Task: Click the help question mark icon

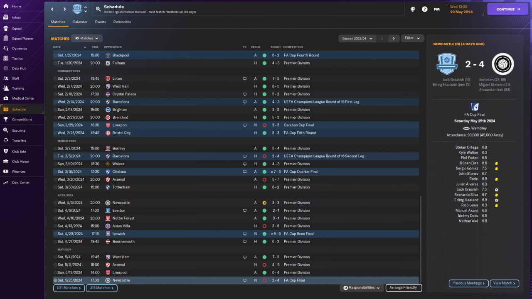Action: [x=424, y=9]
